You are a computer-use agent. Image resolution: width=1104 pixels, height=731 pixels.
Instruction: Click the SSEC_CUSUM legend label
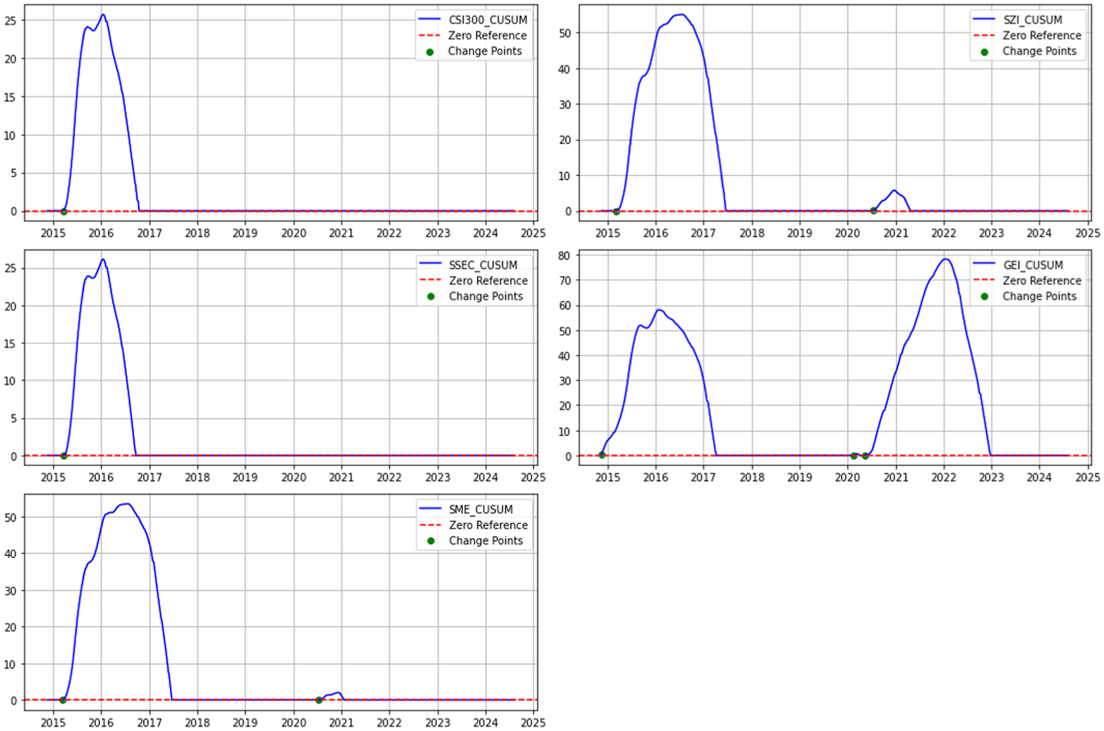(x=483, y=265)
